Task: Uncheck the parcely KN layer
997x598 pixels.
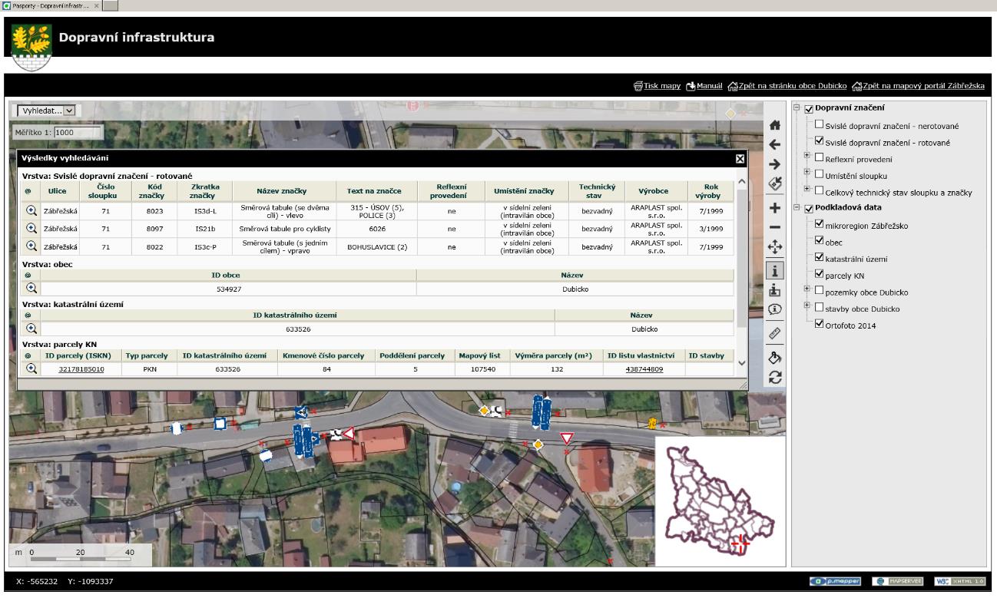Action: coord(819,274)
